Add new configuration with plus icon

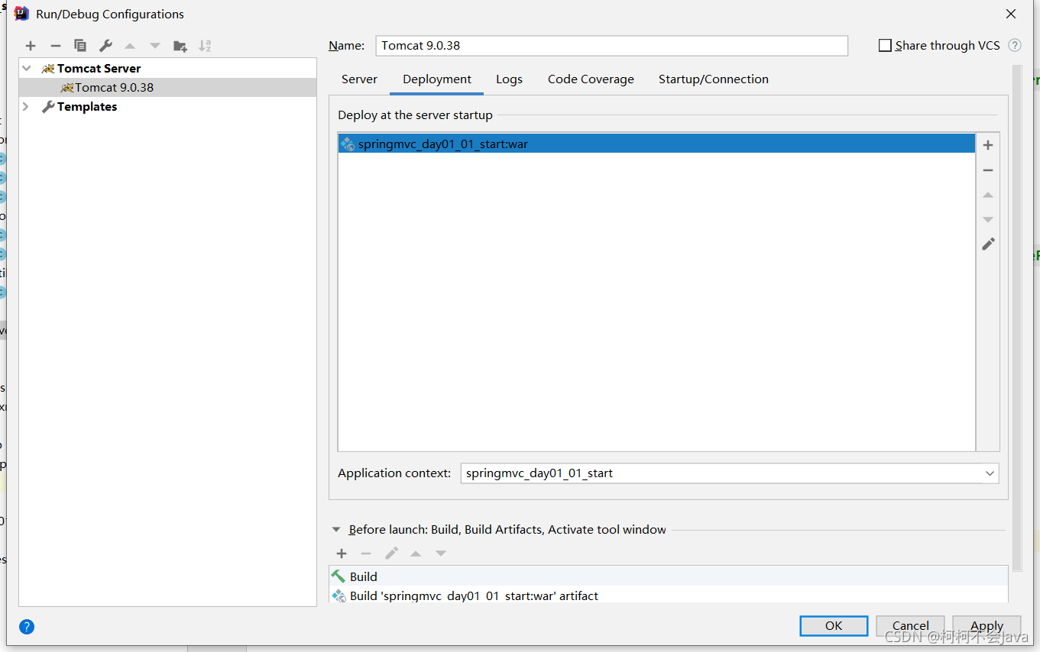(31, 46)
